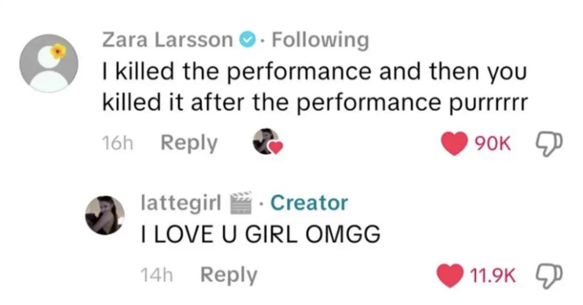Click the 16h timestamp on Zara's comment
Screen dimensions: 583x305
(119, 143)
